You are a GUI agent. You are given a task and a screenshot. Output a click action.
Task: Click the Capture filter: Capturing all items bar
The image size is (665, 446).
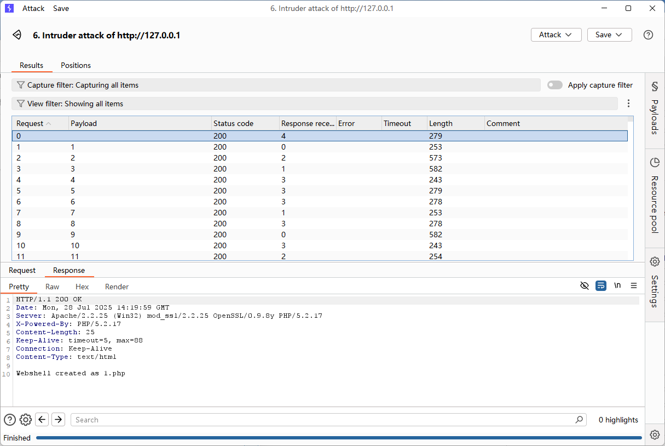coord(276,85)
